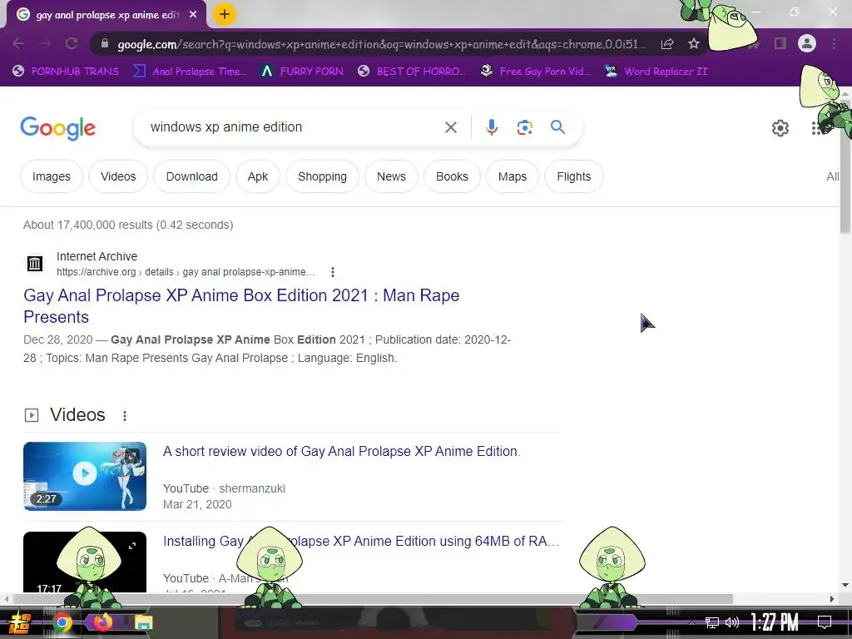Switch to Shopping results

322,176
